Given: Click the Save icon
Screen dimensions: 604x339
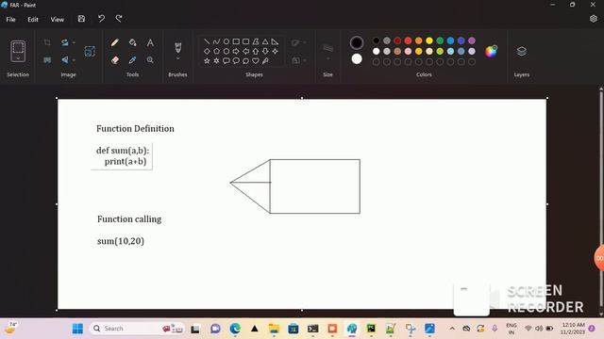Looking at the screenshot, I should [x=81, y=19].
